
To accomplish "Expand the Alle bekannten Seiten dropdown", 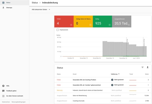I will coord(41,9).
